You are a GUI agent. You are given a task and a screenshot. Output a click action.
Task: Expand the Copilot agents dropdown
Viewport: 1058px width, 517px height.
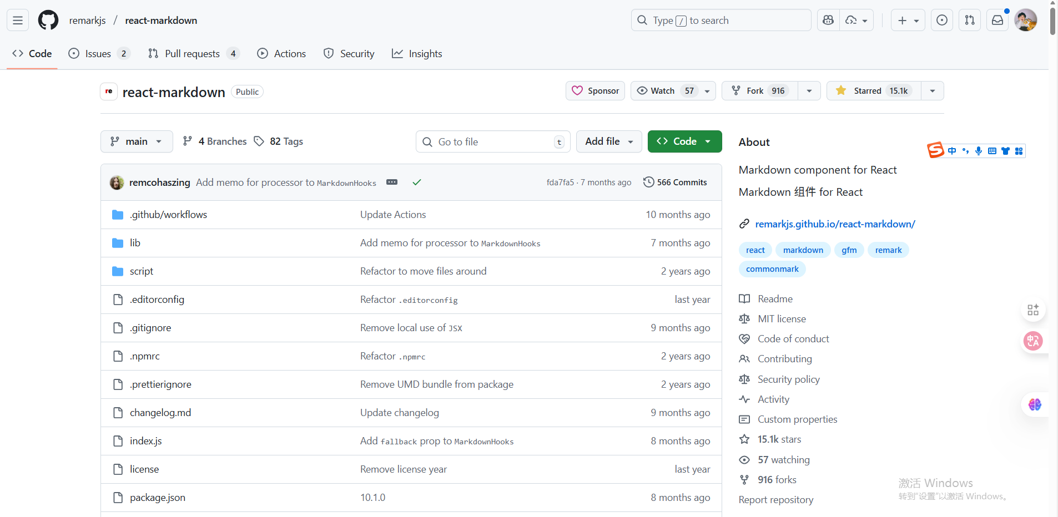click(857, 21)
